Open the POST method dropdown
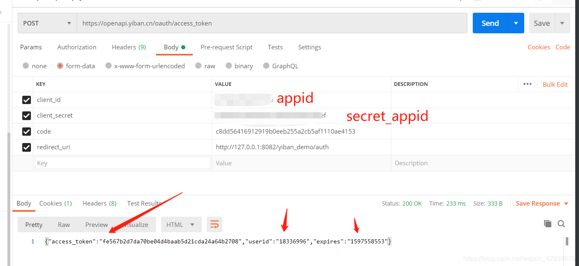The width and height of the screenshot is (579, 266). [47, 23]
